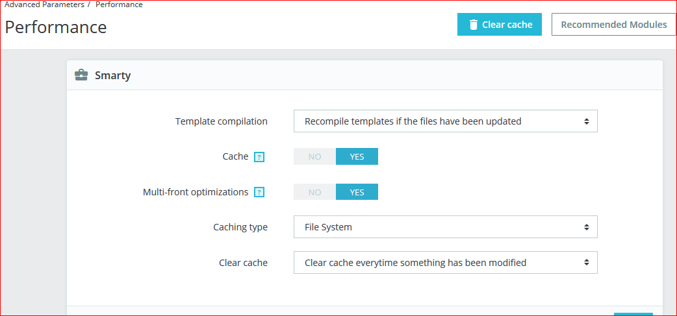Set Cache toggle to NO

314,156
